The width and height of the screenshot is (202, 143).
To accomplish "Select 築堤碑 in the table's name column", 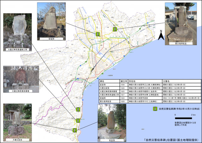I will pos(110,98).
